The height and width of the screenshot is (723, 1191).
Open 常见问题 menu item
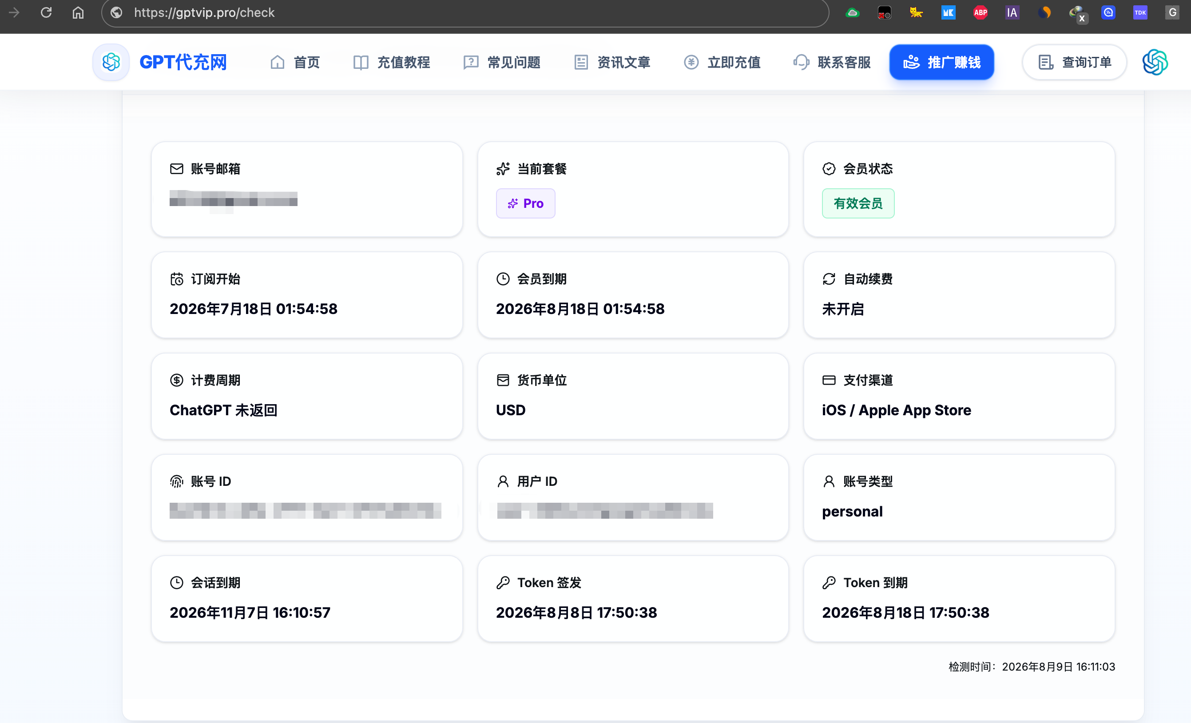501,62
